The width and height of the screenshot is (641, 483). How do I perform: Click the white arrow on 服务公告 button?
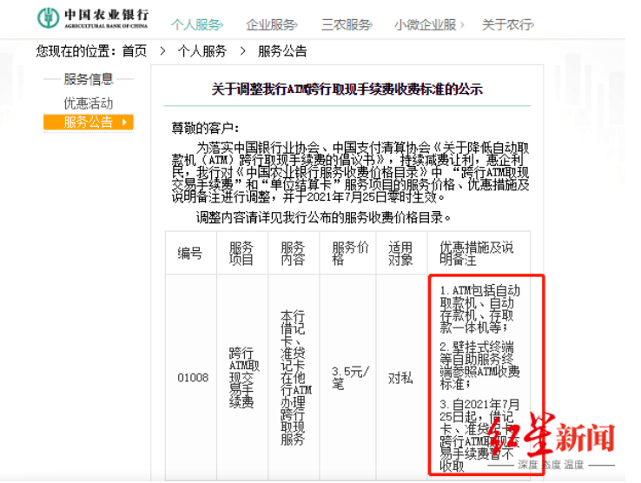[125, 122]
